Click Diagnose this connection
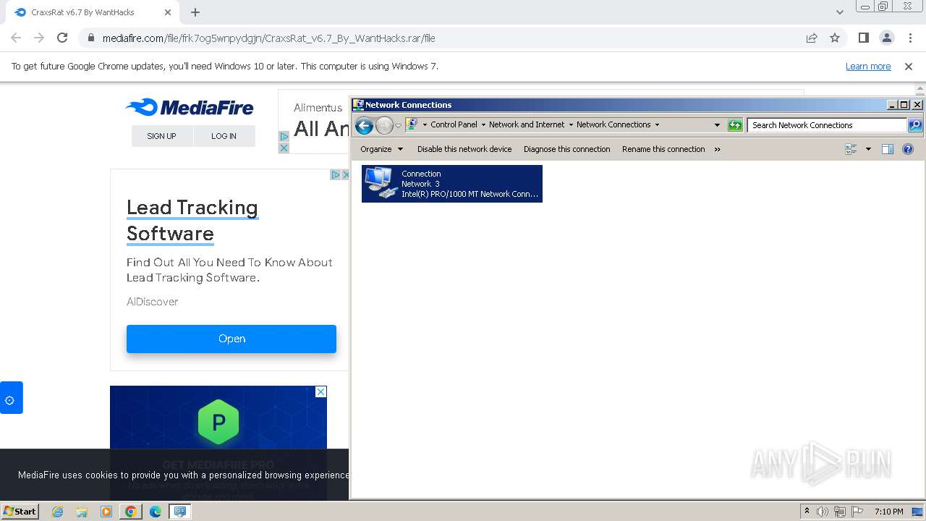This screenshot has height=521, width=926. 567,149
